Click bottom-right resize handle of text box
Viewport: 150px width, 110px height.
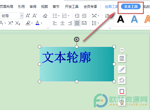(x=114, y=82)
